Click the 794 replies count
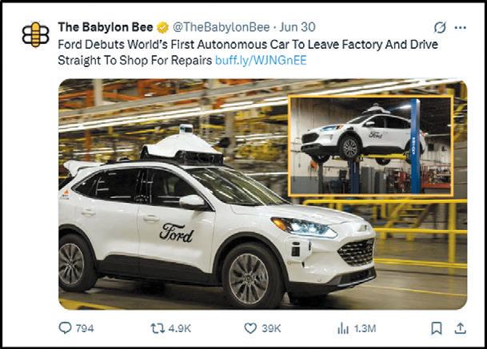The height and width of the screenshot is (349, 487). click(85, 328)
